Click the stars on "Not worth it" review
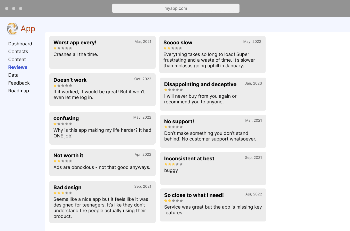This screenshot has width=350, height=231. tap(63, 161)
